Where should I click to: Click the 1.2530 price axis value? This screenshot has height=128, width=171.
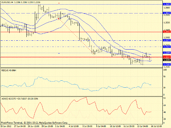point(167,23)
